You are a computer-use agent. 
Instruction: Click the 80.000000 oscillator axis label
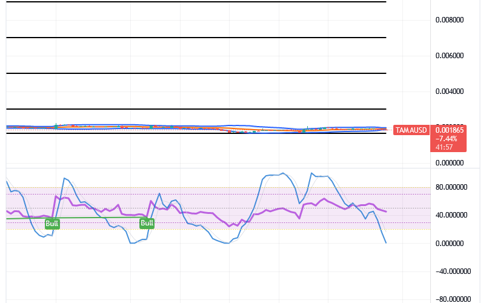tap(451, 187)
